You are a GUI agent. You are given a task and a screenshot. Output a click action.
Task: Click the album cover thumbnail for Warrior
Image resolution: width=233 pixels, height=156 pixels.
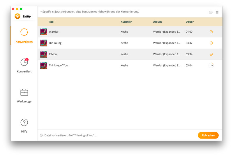[44, 32]
